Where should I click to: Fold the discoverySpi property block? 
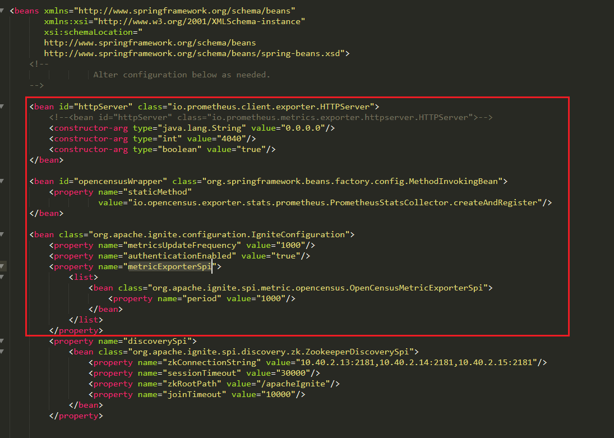click(x=3, y=341)
